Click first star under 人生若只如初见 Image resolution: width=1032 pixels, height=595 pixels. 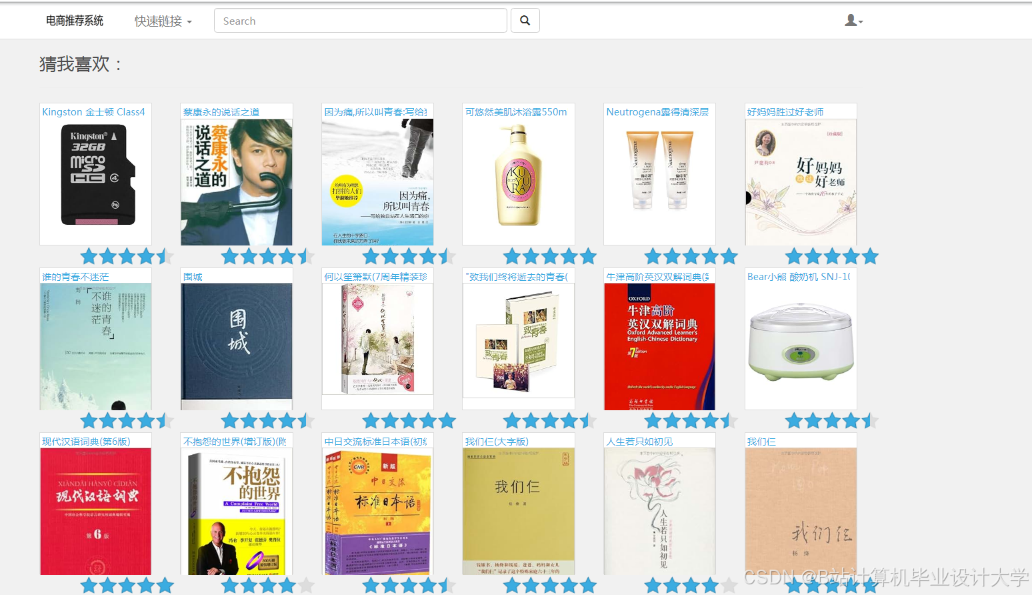pyautogui.click(x=653, y=586)
